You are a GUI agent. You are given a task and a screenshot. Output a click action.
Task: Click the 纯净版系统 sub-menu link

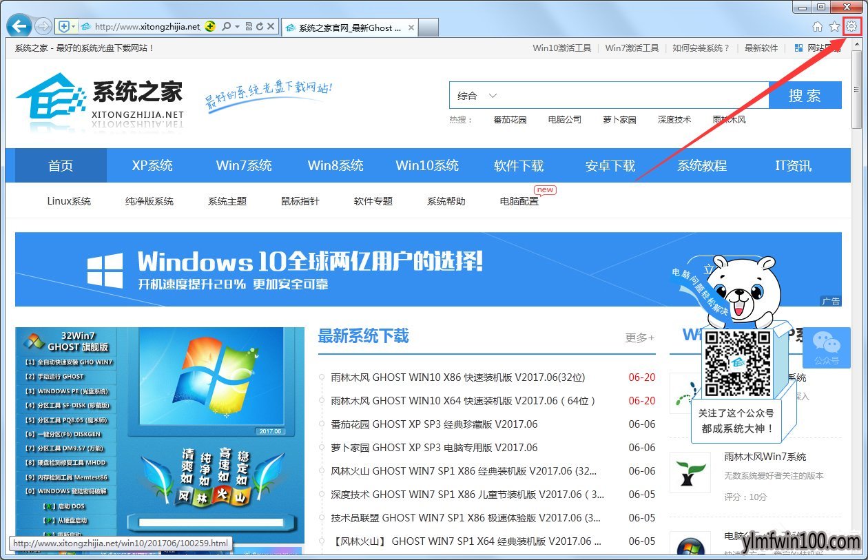[149, 201]
